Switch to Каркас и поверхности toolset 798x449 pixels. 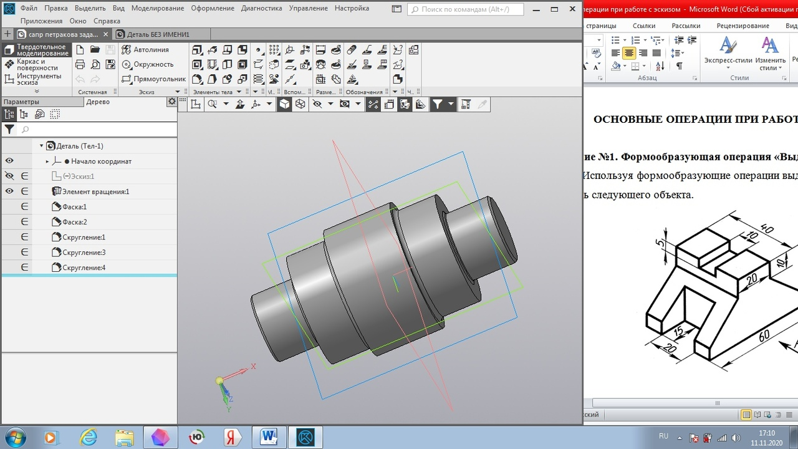tap(34, 65)
